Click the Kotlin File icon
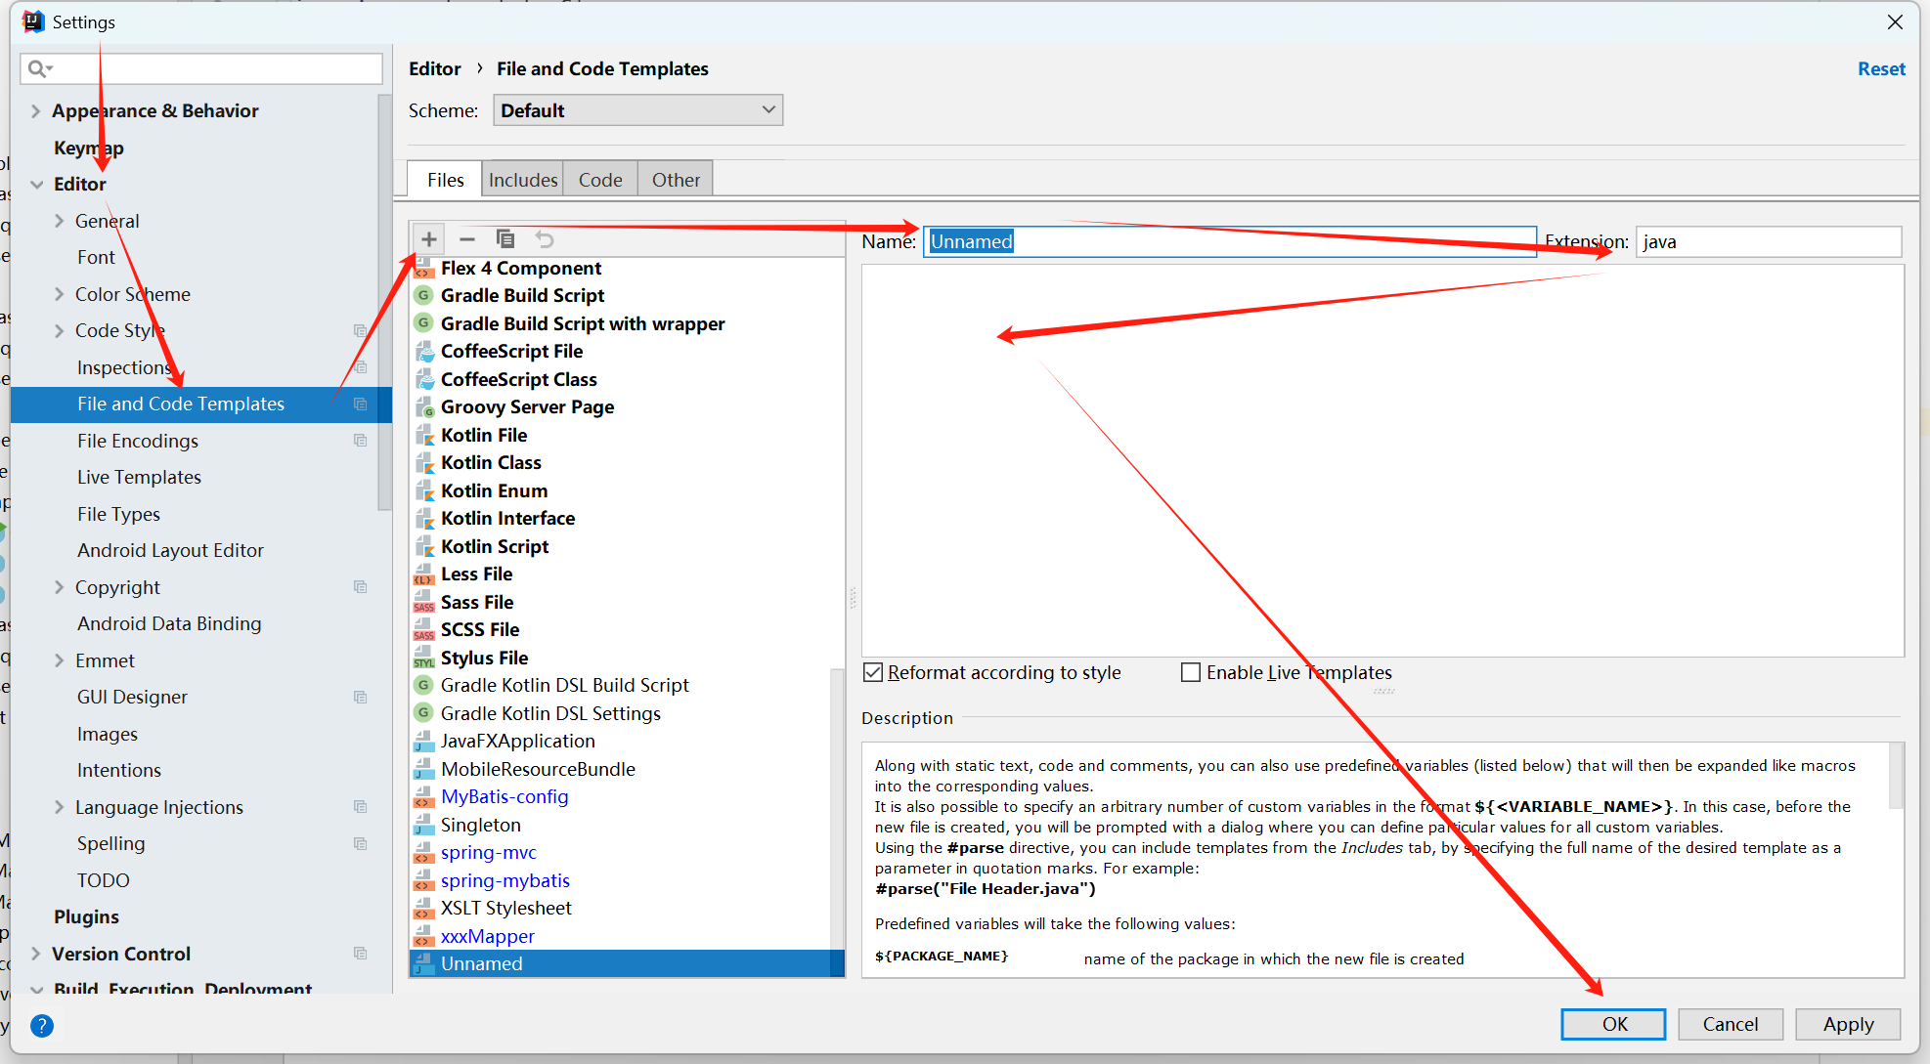The height and width of the screenshot is (1064, 1930). point(424,435)
